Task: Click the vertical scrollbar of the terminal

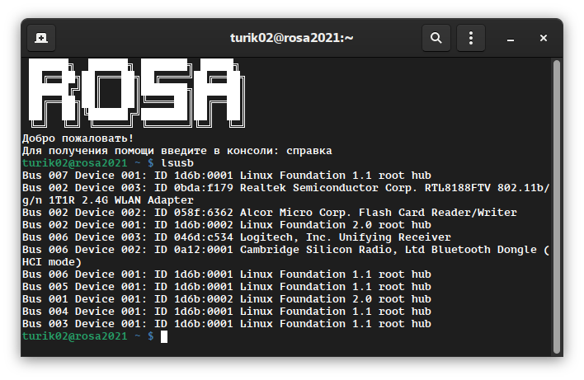Action: [x=557, y=207]
